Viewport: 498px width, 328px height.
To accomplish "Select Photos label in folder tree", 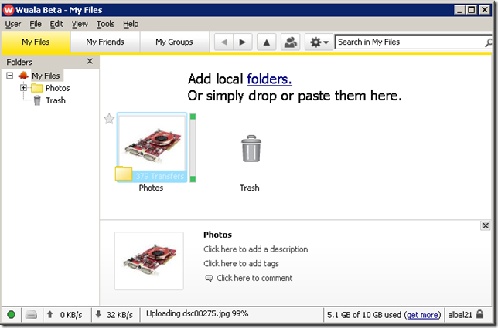I will coord(57,88).
